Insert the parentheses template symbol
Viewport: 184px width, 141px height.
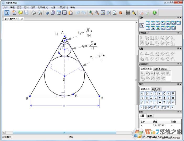pos(164,107)
